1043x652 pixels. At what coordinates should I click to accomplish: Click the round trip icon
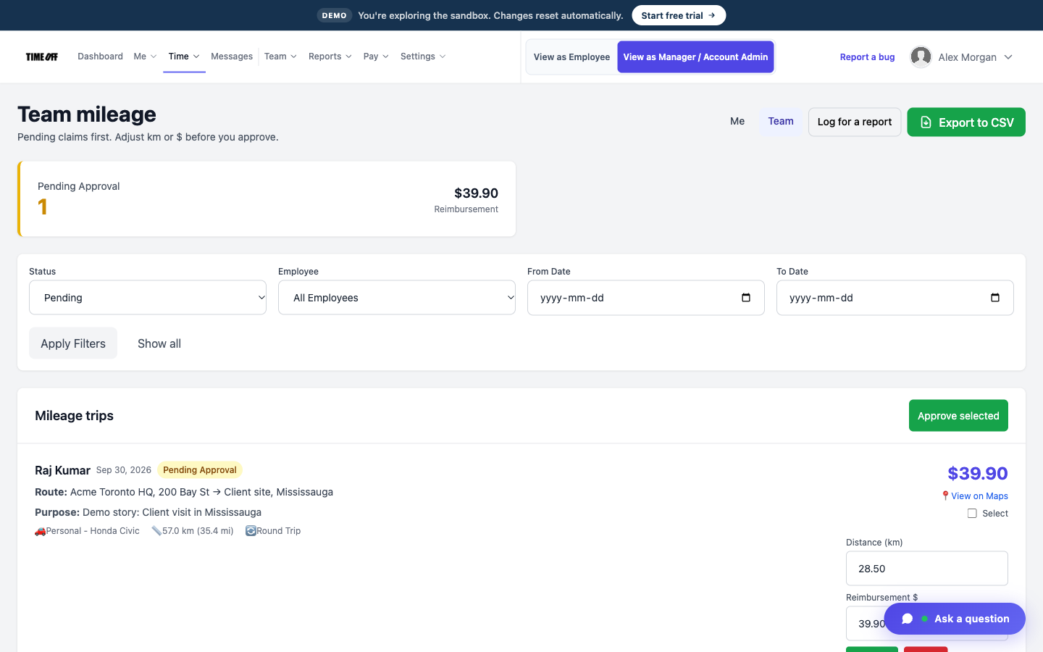pyautogui.click(x=251, y=531)
